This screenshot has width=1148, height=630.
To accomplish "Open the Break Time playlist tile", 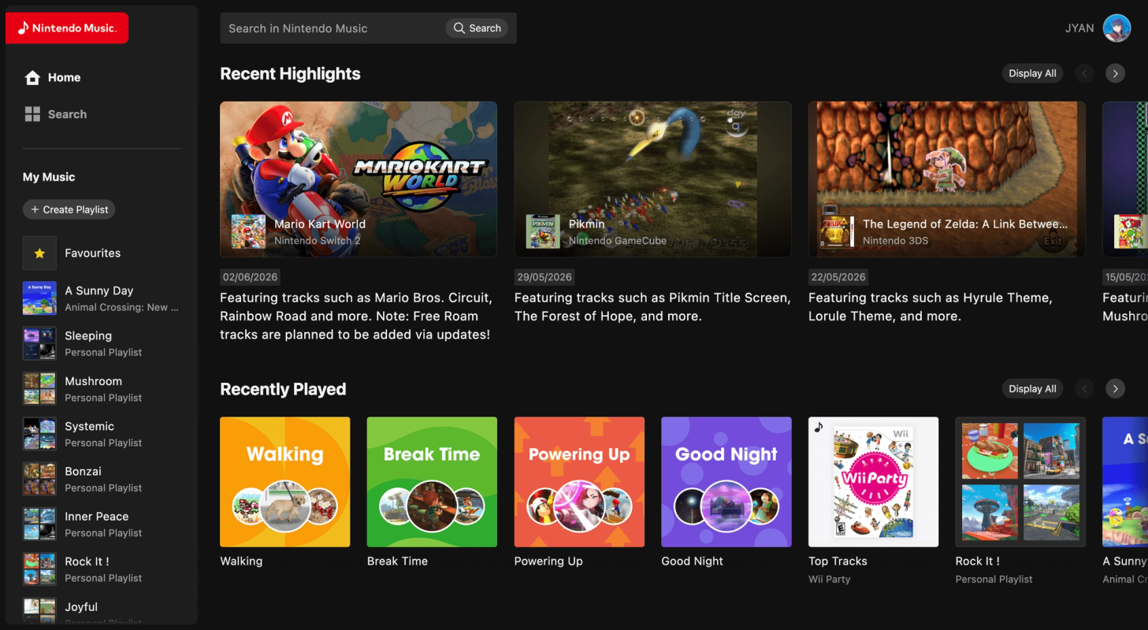I will coord(432,482).
